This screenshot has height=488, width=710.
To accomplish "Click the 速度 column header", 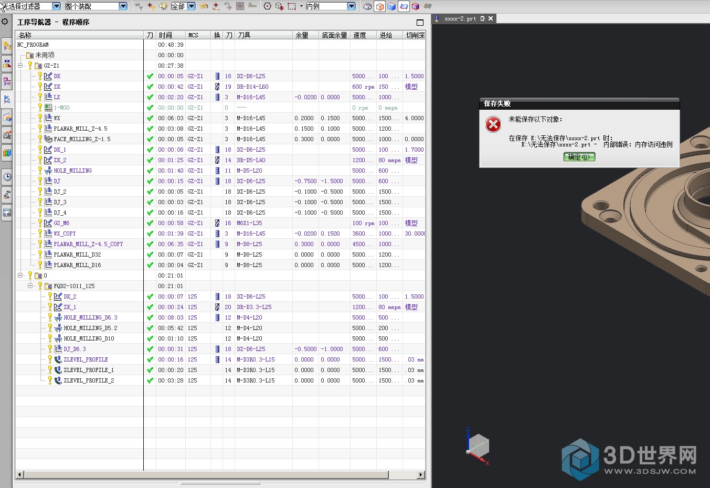I will (x=363, y=35).
